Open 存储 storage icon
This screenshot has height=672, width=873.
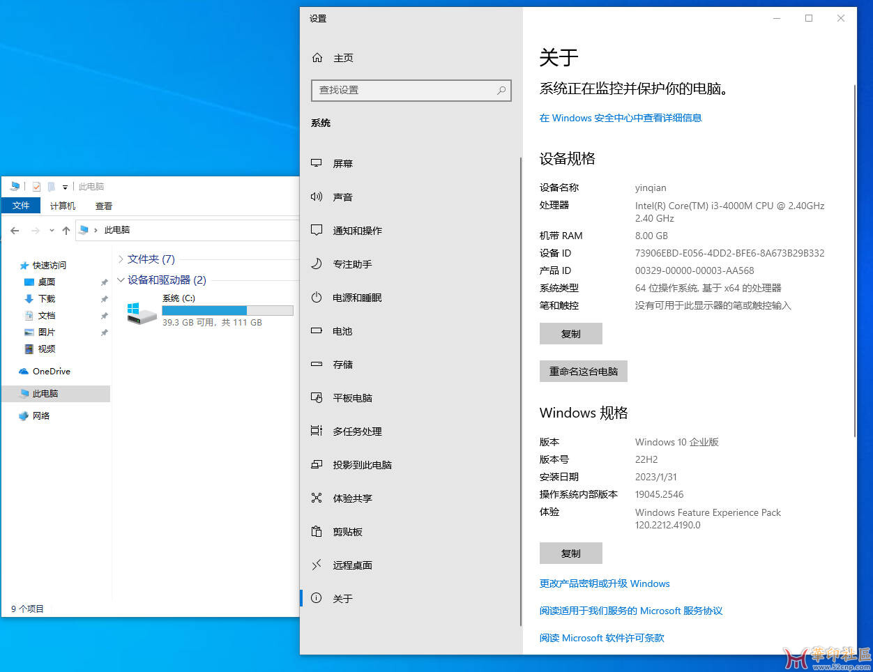[317, 364]
